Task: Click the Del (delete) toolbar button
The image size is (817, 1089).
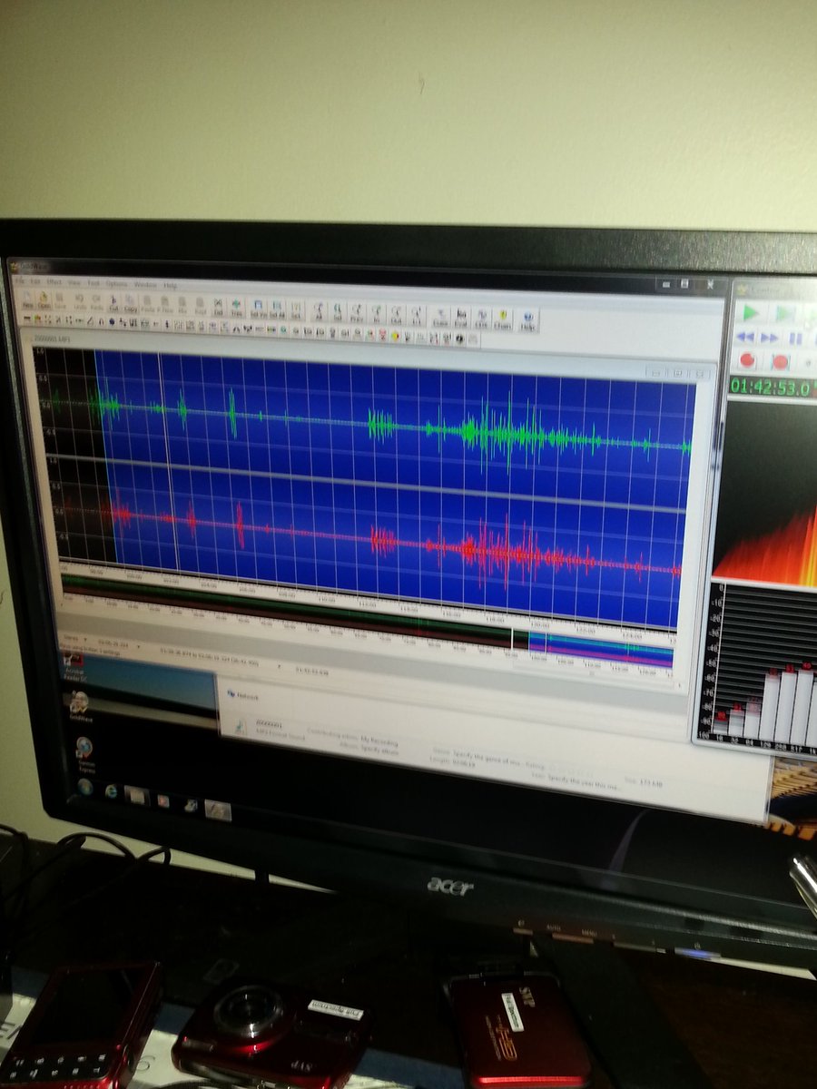Action: coord(218,308)
